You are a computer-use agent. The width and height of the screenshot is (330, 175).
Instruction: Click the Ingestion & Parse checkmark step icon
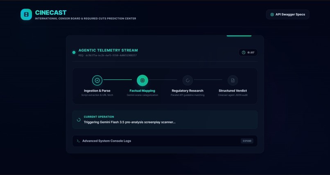coord(97,81)
